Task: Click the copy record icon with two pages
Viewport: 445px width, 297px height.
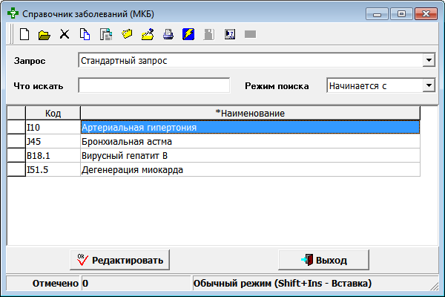Action: coord(85,34)
